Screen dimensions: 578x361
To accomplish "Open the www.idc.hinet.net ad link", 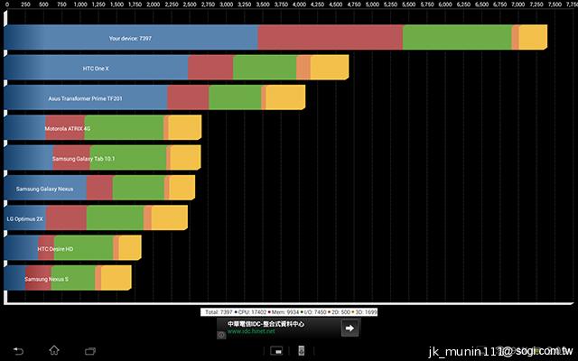I will (251, 331).
